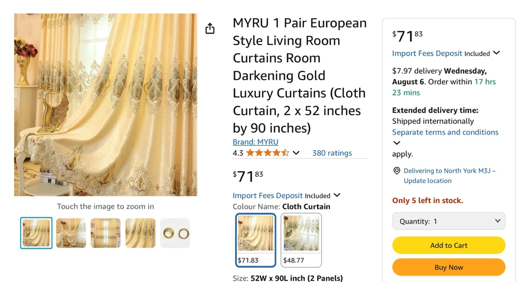The width and height of the screenshot is (526, 282).
Task: Expand Import Fees Deposit in the buy box
Action: point(496,53)
